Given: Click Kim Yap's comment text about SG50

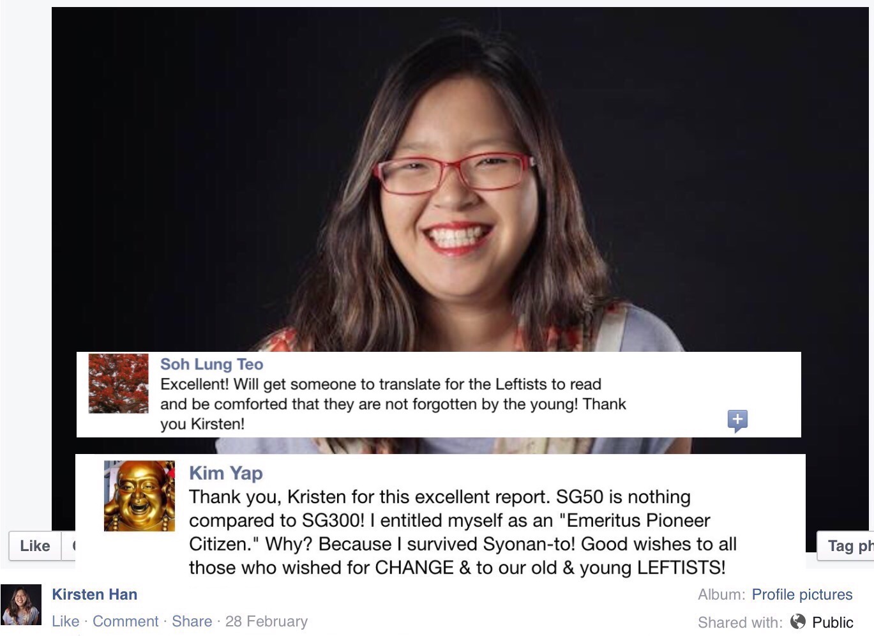Looking at the screenshot, I should (463, 532).
